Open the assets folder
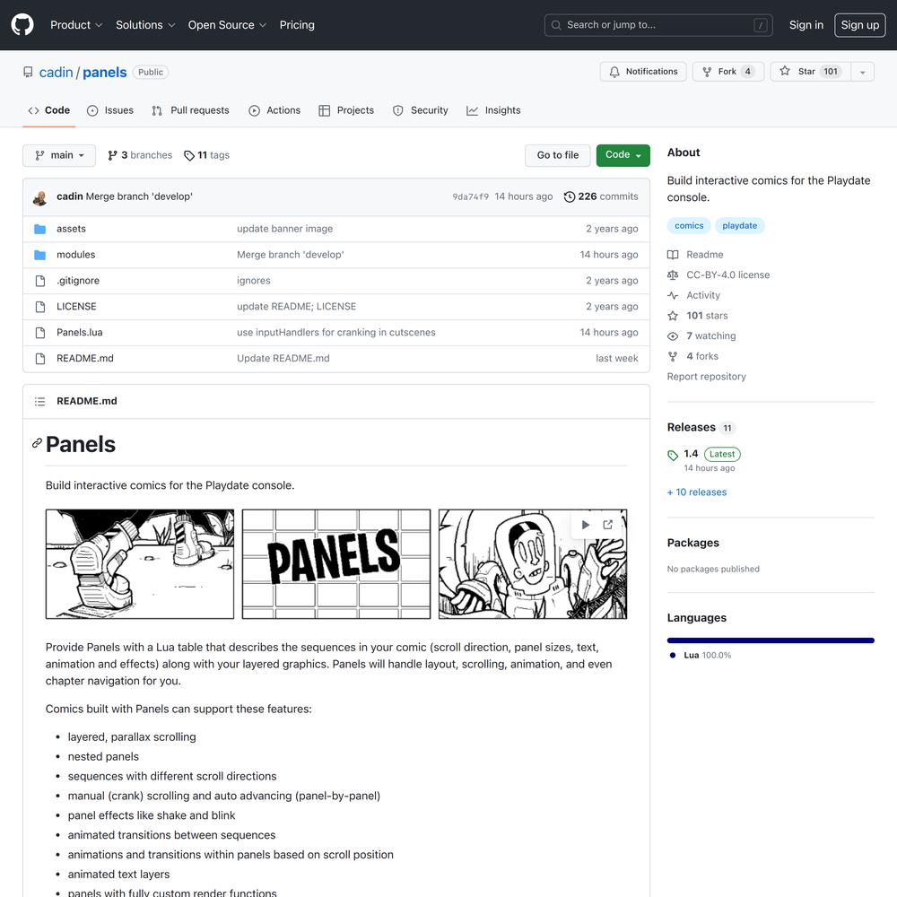The image size is (897, 897). click(71, 228)
